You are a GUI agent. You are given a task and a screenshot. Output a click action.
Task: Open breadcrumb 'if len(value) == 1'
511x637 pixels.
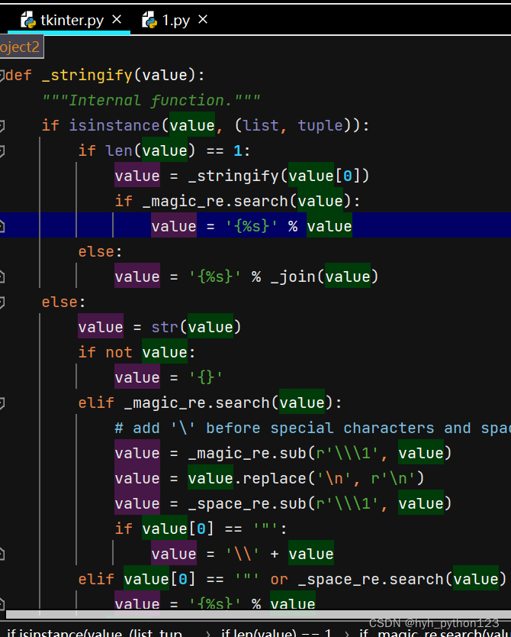point(276,632)
